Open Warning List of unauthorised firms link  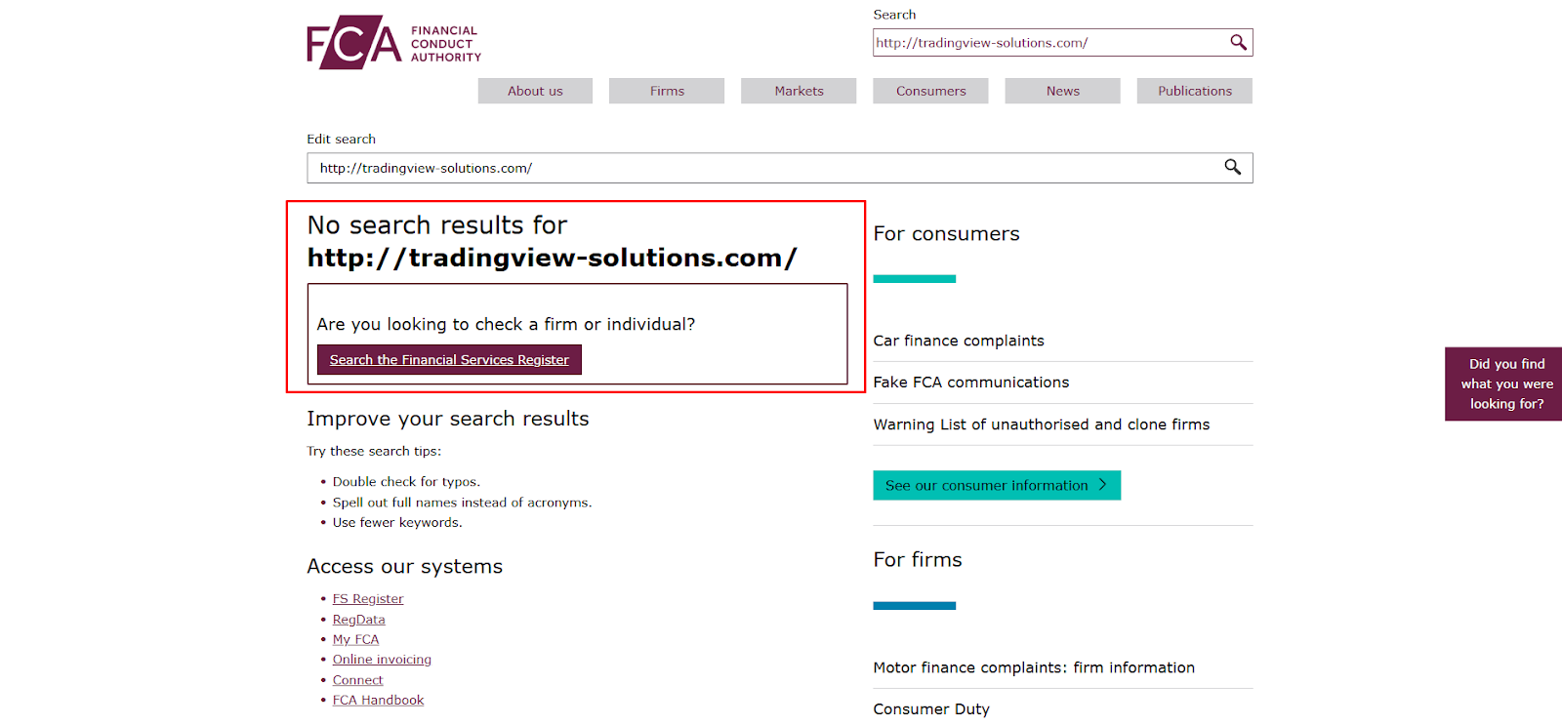1041,424
